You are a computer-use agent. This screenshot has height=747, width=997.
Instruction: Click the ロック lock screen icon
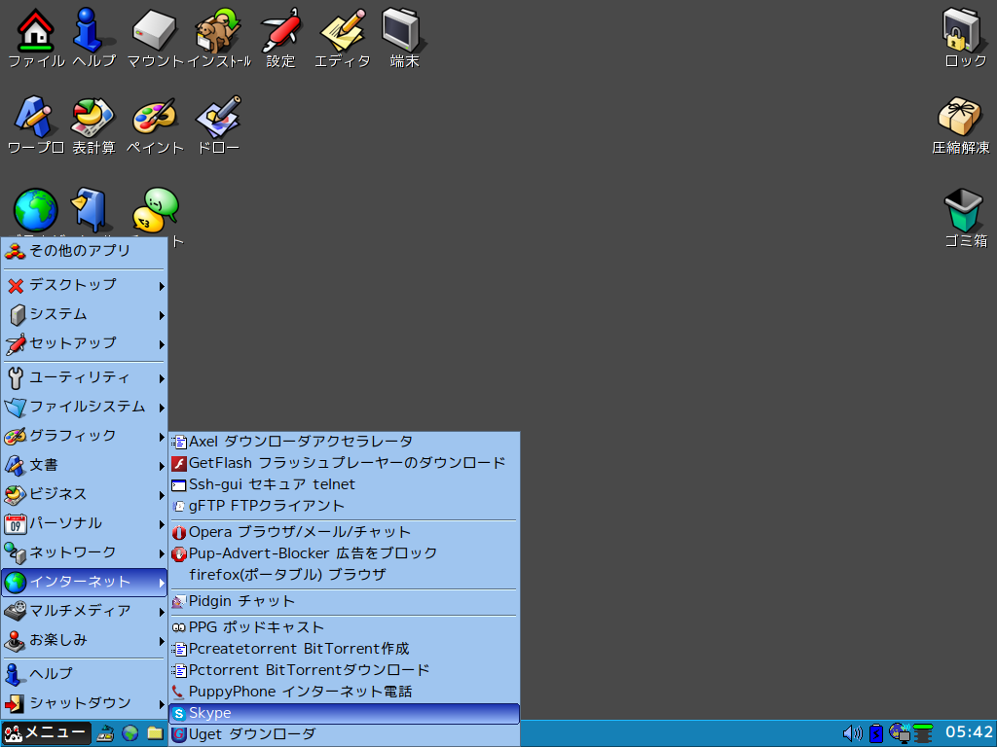[x=963, y=30]
